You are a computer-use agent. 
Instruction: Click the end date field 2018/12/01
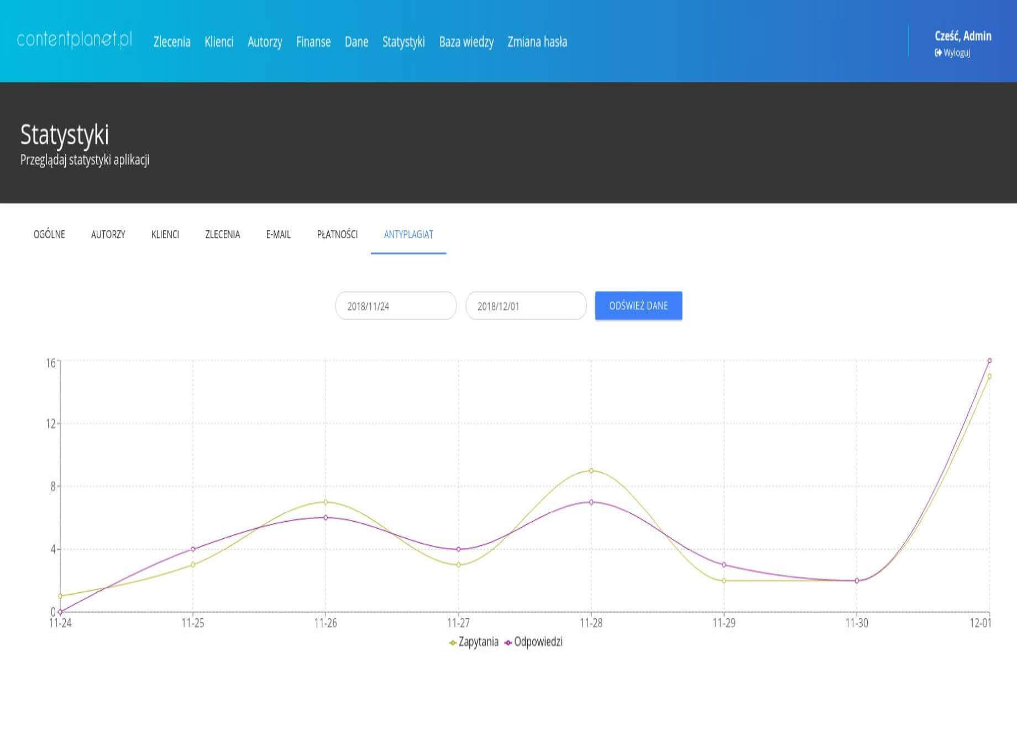tap(526, 306)
